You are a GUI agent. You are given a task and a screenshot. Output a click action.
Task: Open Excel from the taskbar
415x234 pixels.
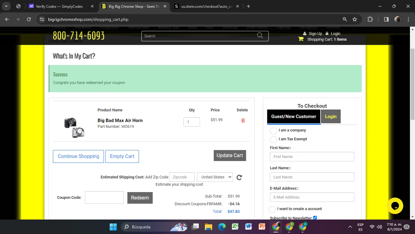[x=235, y=227]
